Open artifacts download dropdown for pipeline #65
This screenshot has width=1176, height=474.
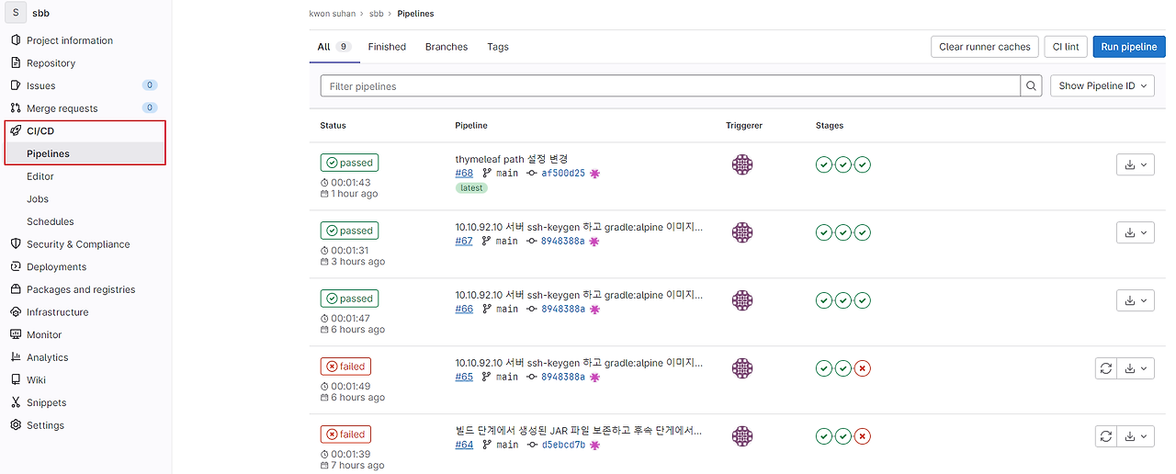tap(1136, 367)
